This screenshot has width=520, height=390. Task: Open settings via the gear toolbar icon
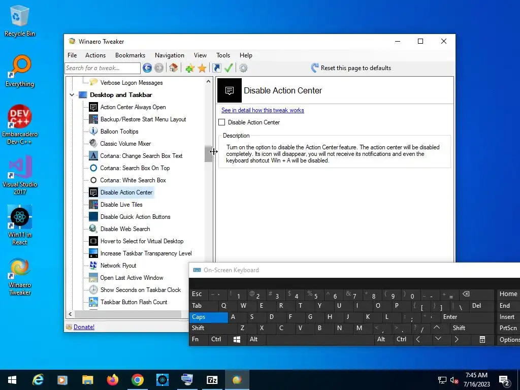tap(243, 68)
